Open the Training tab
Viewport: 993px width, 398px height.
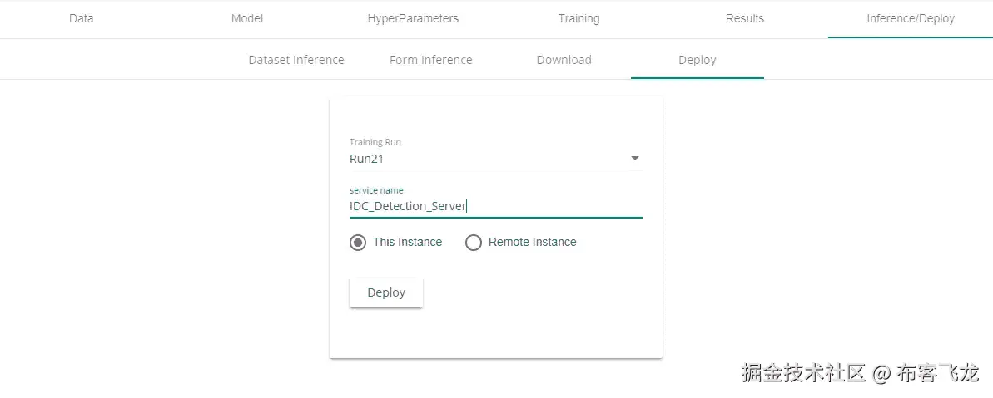coord(578,18)
